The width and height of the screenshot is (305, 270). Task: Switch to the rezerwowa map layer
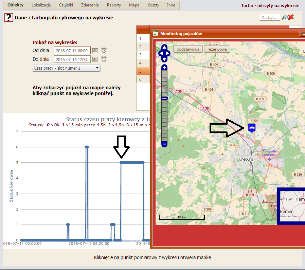pos(217,49)
